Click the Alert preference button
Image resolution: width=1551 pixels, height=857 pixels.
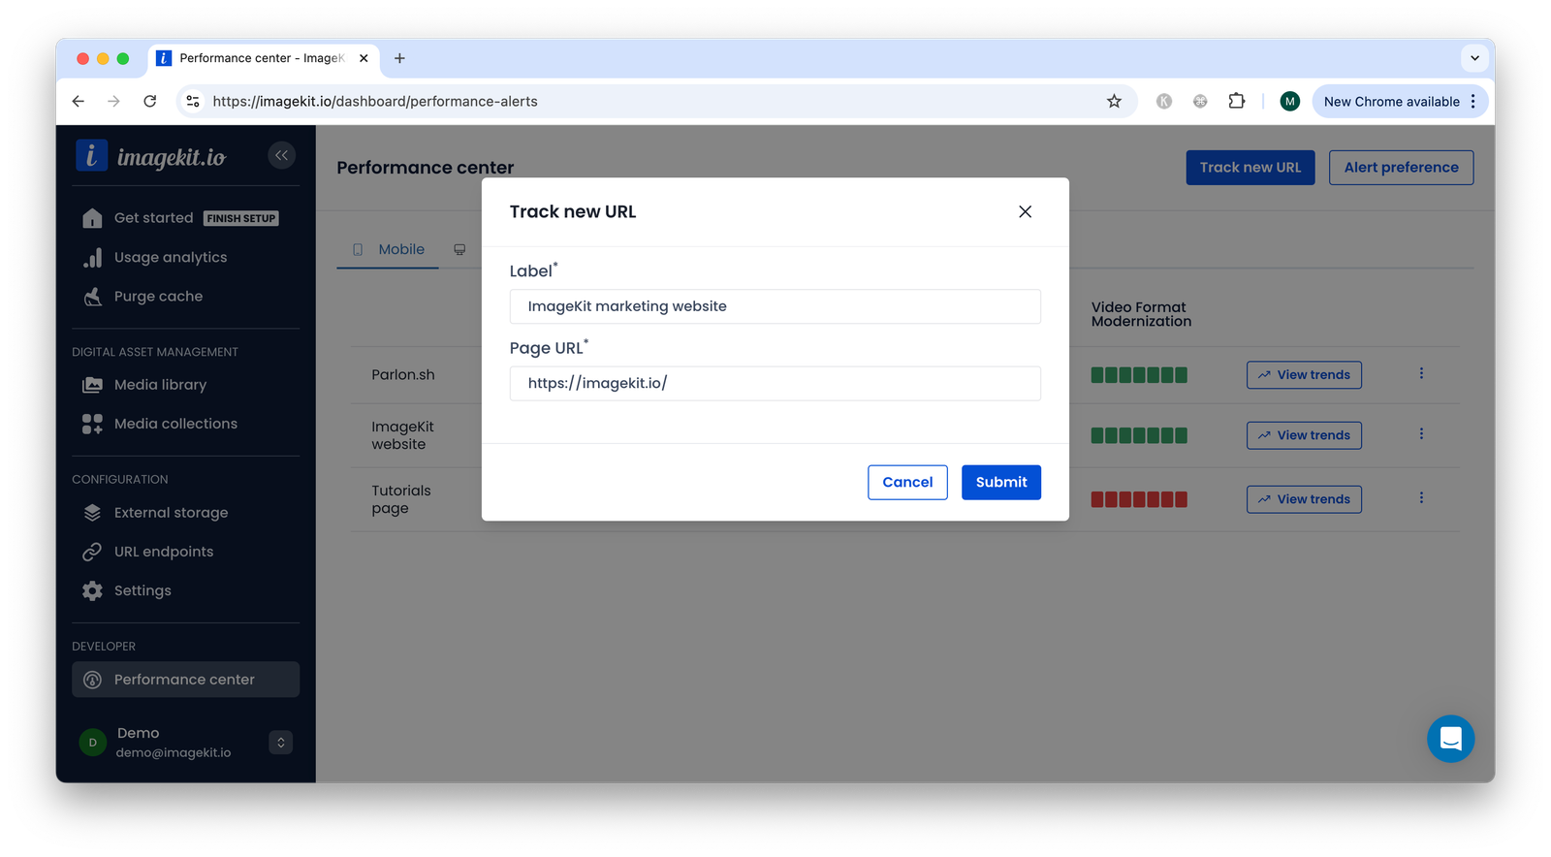click(1401, 168)
